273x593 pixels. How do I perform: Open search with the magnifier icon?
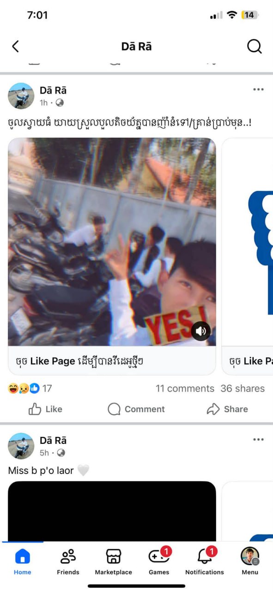point(255,46)
